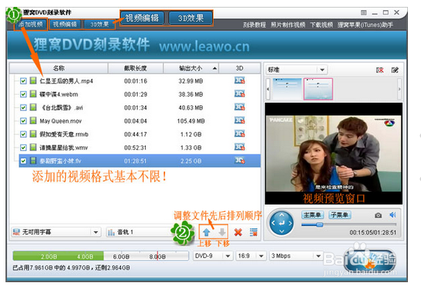This screenshot has width=421, height=287.
Task: Open the small 视频编辑 toolbar button
Action: point(65,24)
